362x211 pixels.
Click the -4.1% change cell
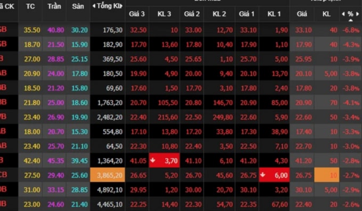pyautogui.click(x=351, y=102)
